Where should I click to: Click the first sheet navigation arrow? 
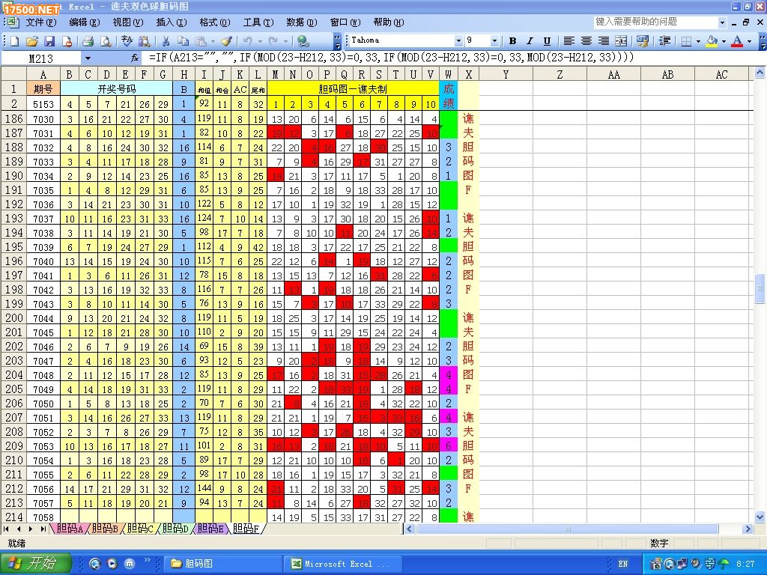pos(6,529)
